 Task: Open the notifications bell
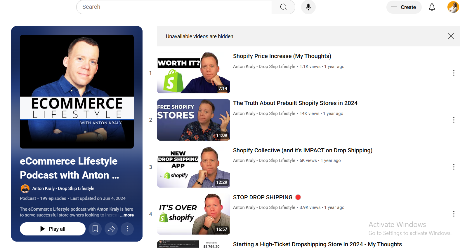click(432, 7)
